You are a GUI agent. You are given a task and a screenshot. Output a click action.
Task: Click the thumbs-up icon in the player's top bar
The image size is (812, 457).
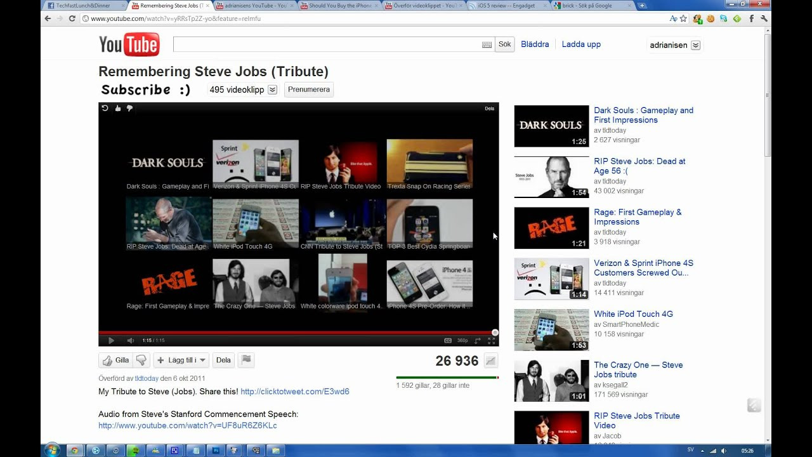pyautogui.click(x=118, y=109)
